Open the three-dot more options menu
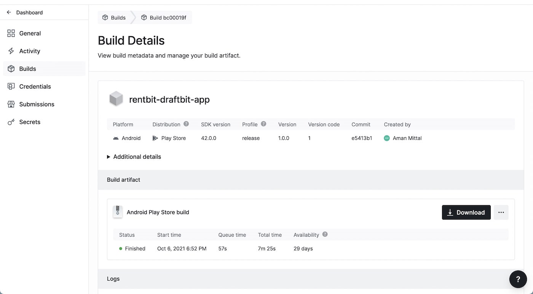The height and width of the screenshot is (294, 533). click(x=501, y=212)
